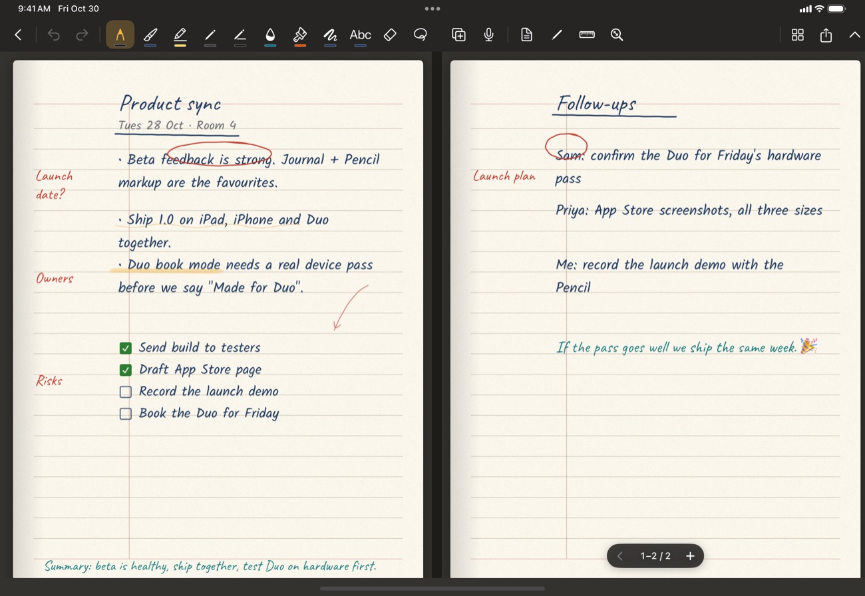
Task: Go to previous page in page navigator
Action: point(619,556)
